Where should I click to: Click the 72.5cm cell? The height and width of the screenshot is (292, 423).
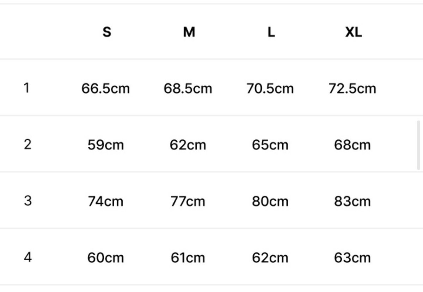pyautogui.click(x=352, y=88)
